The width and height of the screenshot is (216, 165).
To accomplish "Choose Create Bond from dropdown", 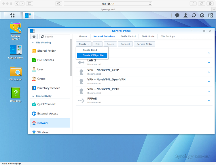I will (90, 50).
